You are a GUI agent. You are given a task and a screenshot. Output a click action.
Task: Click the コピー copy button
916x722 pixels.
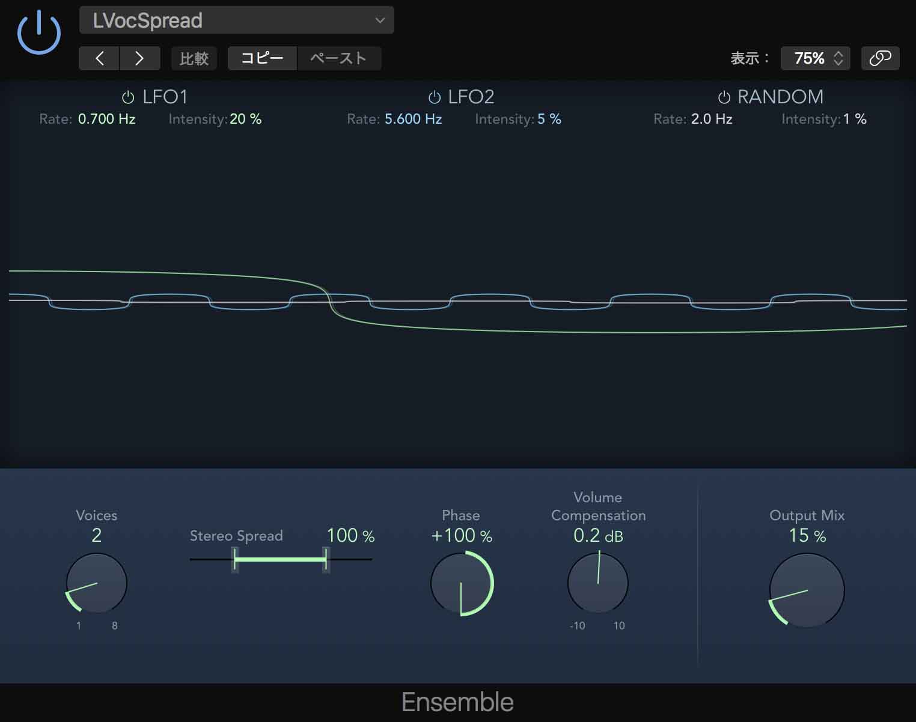coord(263,58)
